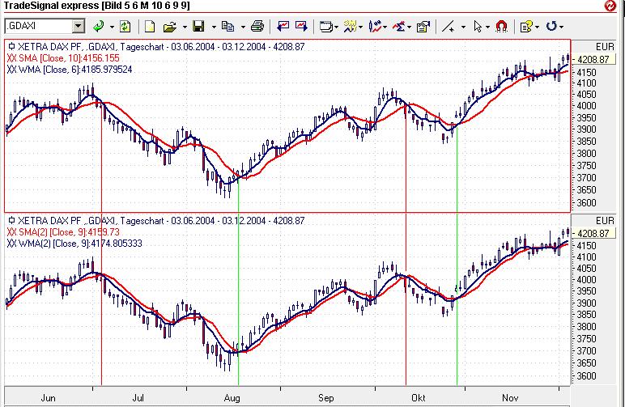Click chart icon with blue left arrow
625x407 pixels.
point(283,26)
